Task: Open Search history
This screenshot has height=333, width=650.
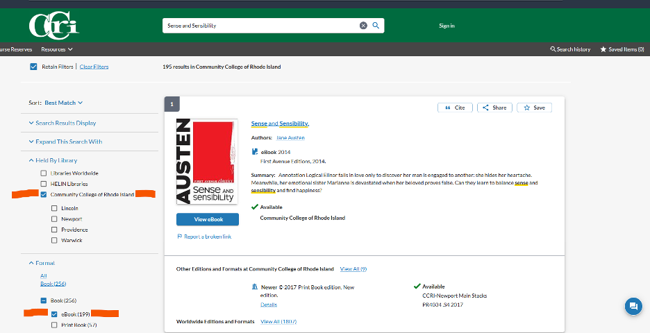Action: click(x=570, y=49)
